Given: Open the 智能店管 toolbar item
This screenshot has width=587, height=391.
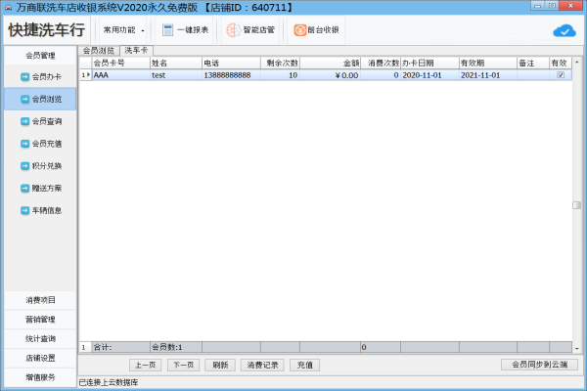Looking at the screenshot, I should pyautogui.click(x=250, y=30).
